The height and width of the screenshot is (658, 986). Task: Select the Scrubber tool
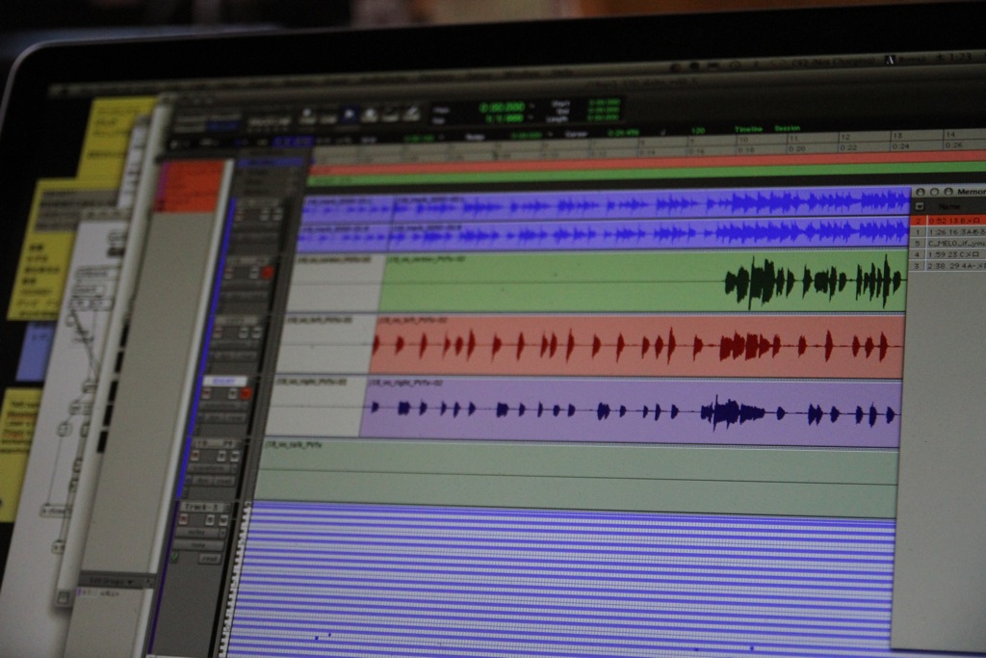pos(391,116)
